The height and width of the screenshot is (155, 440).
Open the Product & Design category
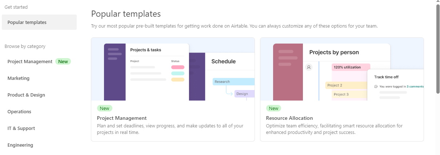click(26, 95)
